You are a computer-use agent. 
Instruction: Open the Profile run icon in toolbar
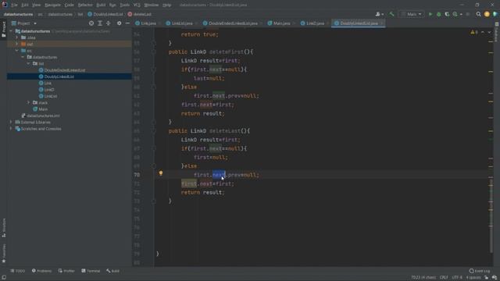455,14
